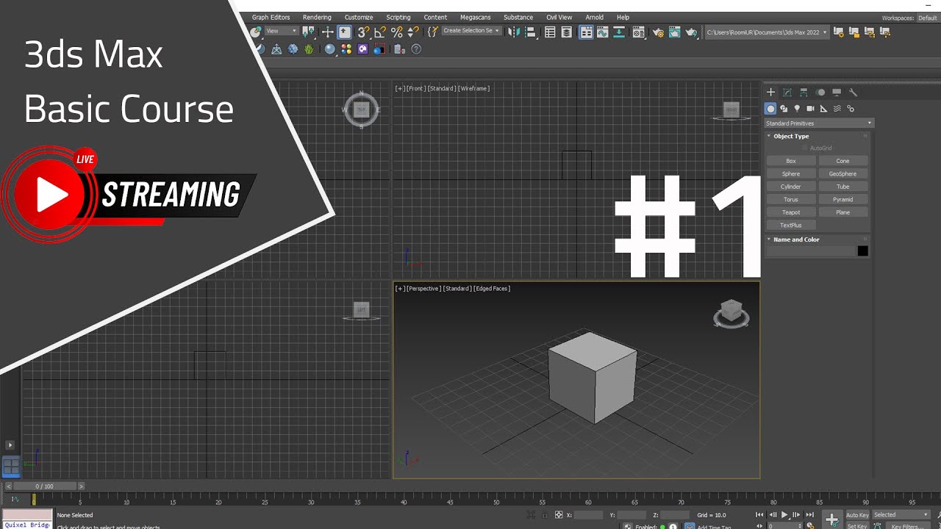Open the Rendered Frame Window icon
Viewport: 941px width, 529px height.
tap(674, 32)
